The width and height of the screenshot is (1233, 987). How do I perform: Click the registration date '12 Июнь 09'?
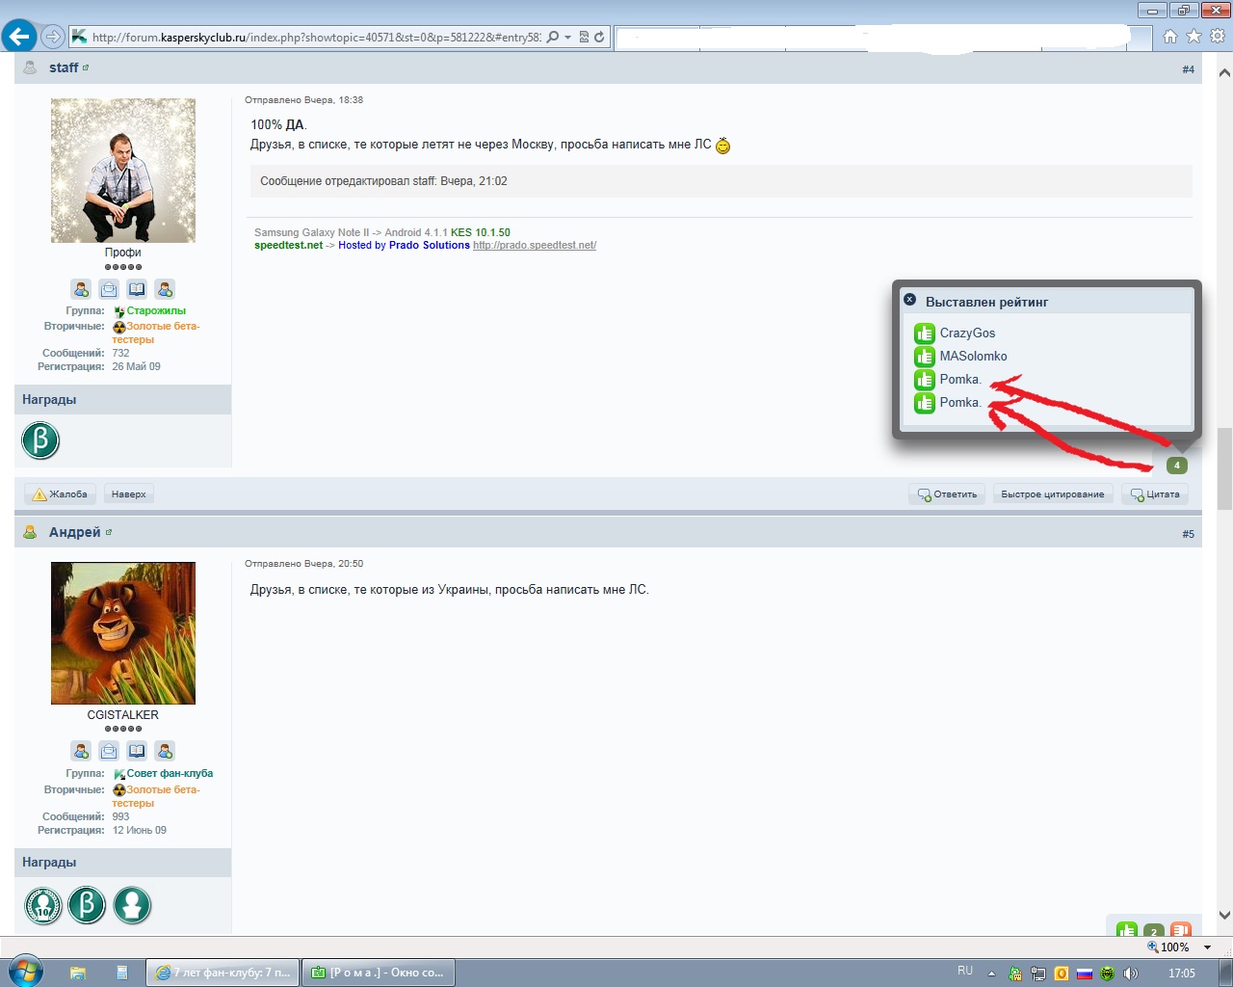click(x=140, y=830)
